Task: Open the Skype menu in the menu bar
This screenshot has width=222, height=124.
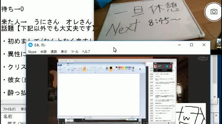Action: point(32,52)
